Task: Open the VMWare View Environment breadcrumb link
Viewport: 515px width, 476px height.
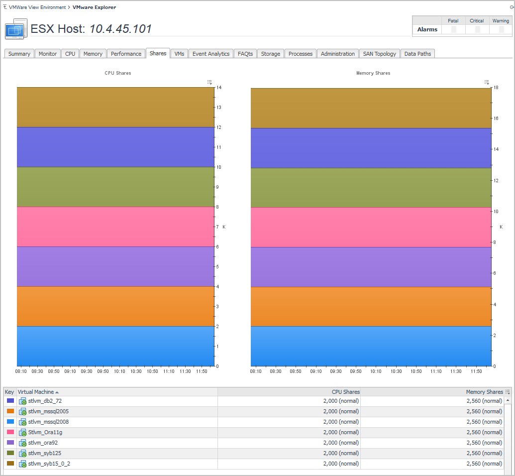Action: (x=37, y=7)
